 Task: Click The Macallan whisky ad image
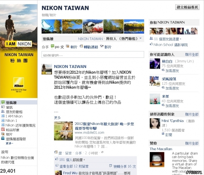click(x=157, y=159)
